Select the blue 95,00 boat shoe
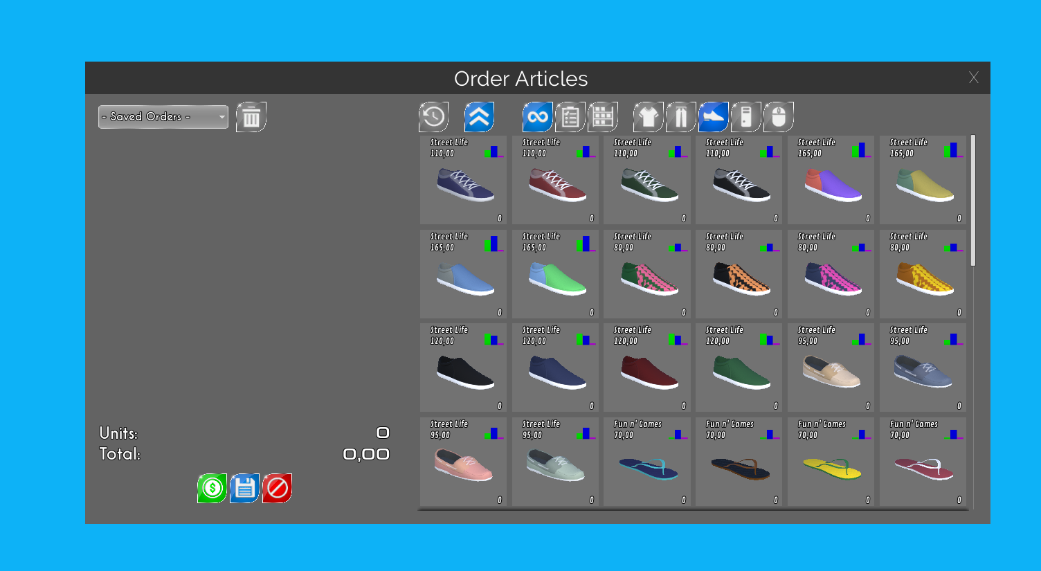The width and height of the screenshot is (1041, 571). pyautogui.click(x=923, y=368)
